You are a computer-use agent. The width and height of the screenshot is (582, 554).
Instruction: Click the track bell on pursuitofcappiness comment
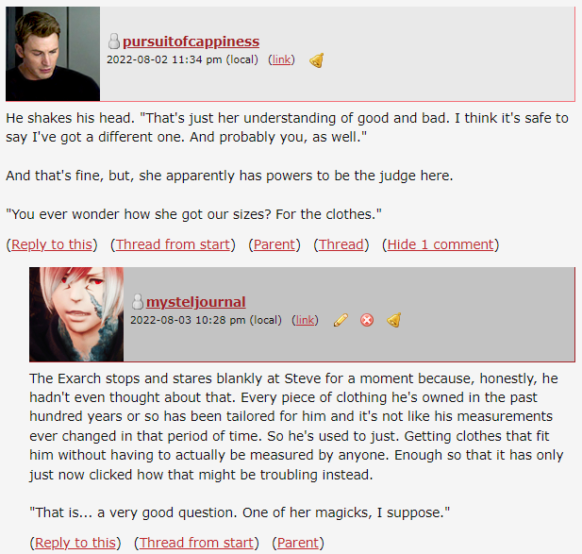[317, 60]
